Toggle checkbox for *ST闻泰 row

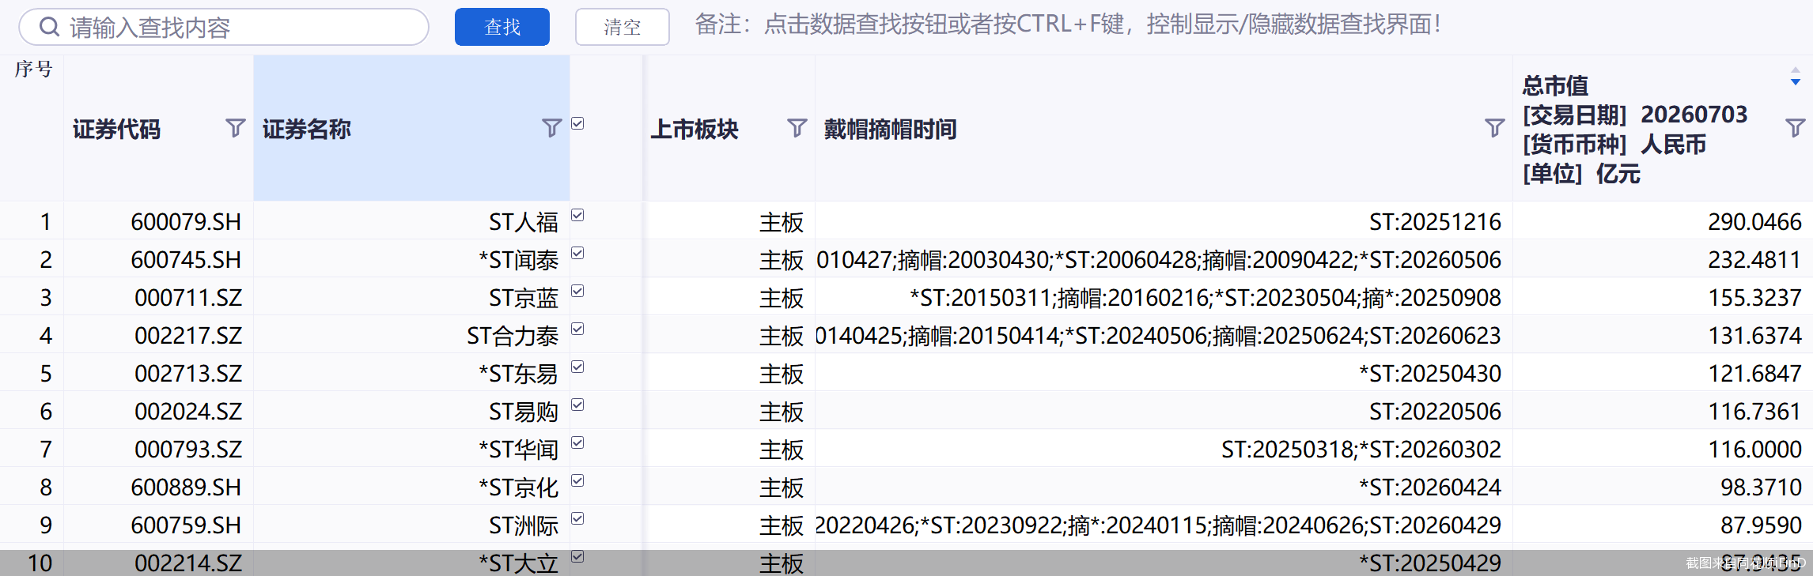coord(577,253)
